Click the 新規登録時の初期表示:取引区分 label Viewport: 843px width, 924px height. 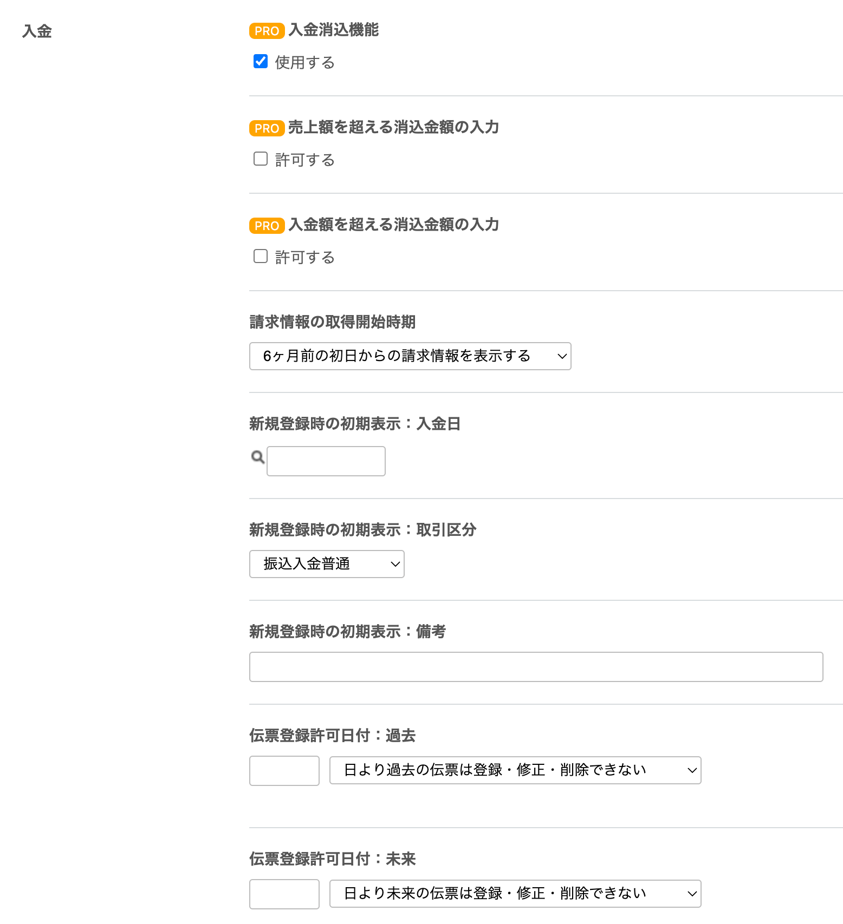pyautogui.click(x=363, y=530)
